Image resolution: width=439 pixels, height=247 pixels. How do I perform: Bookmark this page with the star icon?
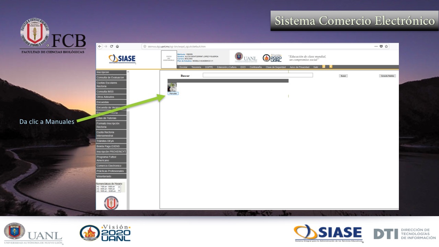coord(386,46)
